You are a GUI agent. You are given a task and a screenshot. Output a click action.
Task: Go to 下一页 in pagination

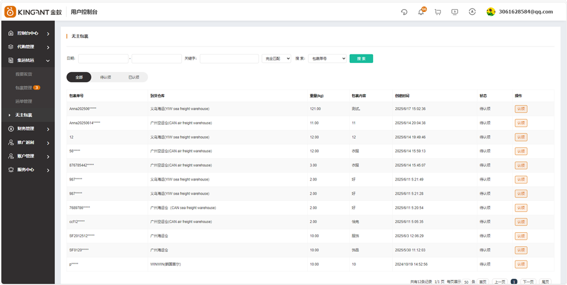click(528, 282)
